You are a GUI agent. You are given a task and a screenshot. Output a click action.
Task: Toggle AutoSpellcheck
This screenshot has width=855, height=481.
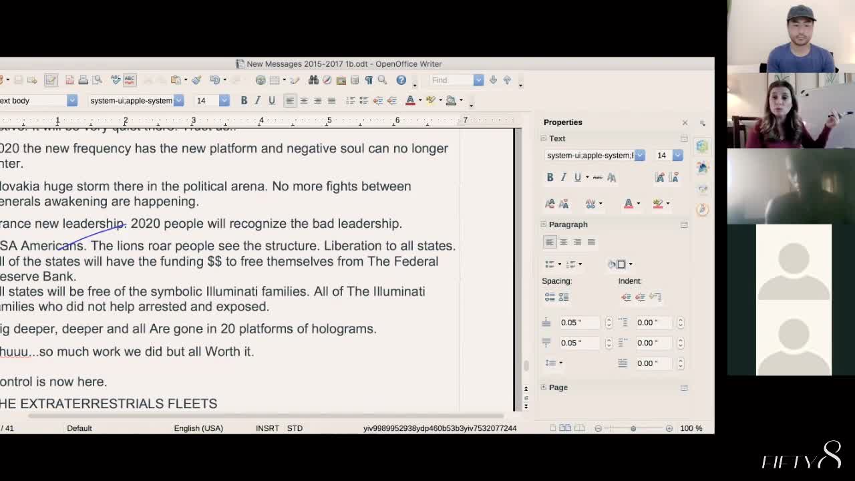point(130,80)
